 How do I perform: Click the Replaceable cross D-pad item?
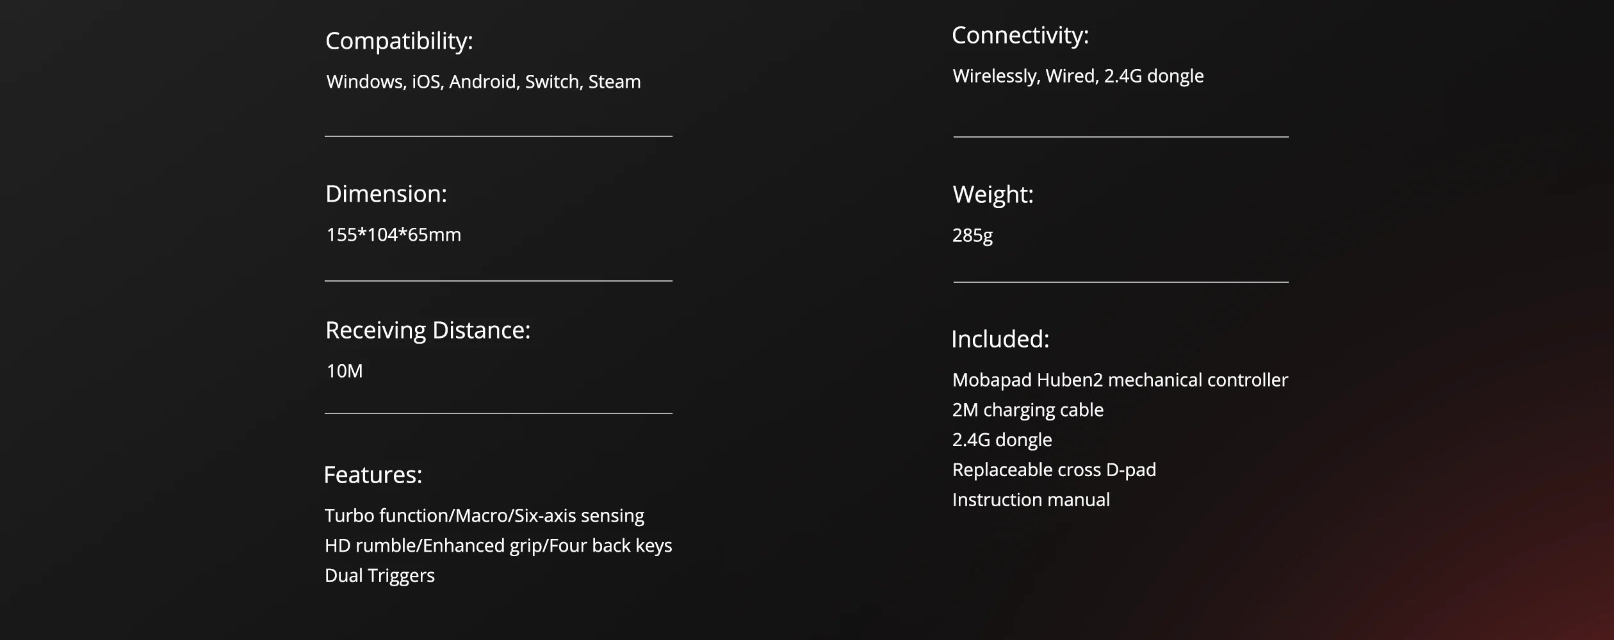[x=1054, y=470]
